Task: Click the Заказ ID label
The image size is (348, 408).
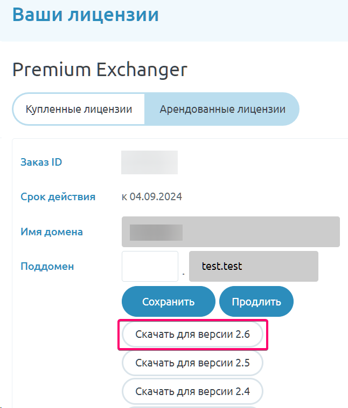Action: point(41,162)
